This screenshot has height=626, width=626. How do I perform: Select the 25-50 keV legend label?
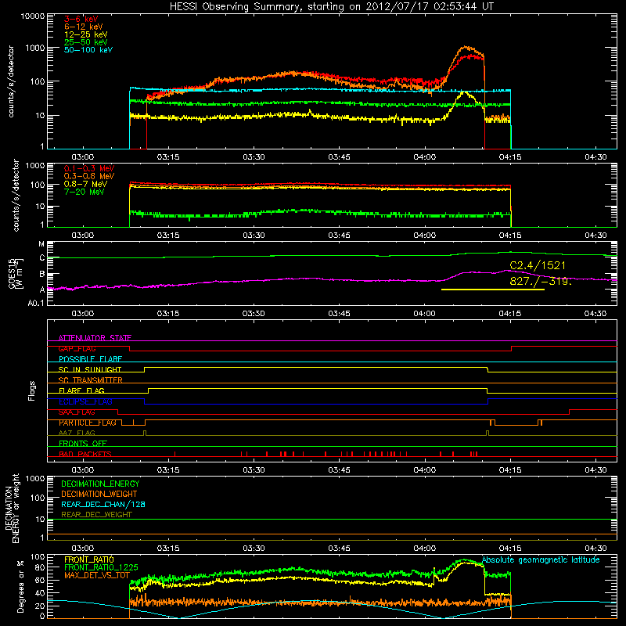(x=86, y=42)
